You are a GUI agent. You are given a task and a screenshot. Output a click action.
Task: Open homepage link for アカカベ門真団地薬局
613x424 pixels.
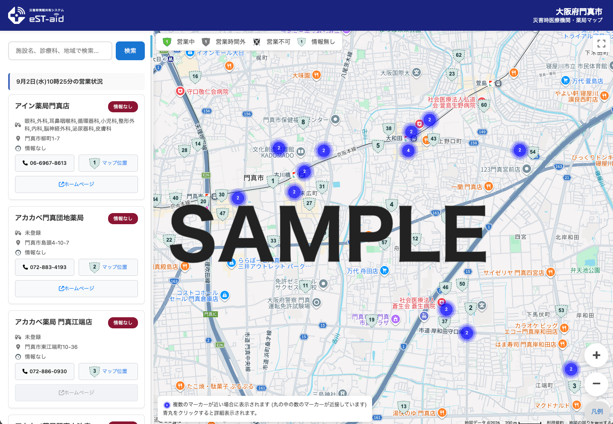(76, 289)
